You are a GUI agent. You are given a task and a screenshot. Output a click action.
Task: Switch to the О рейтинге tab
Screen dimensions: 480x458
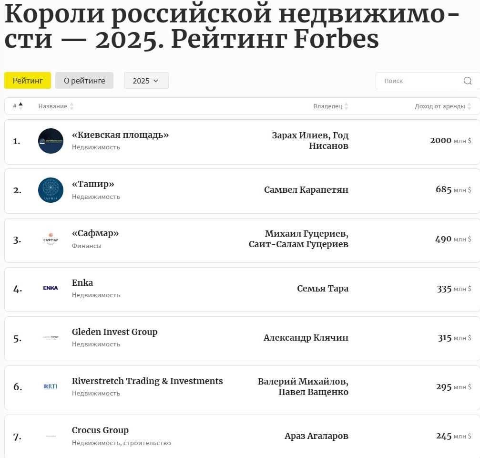pos(84,81)
